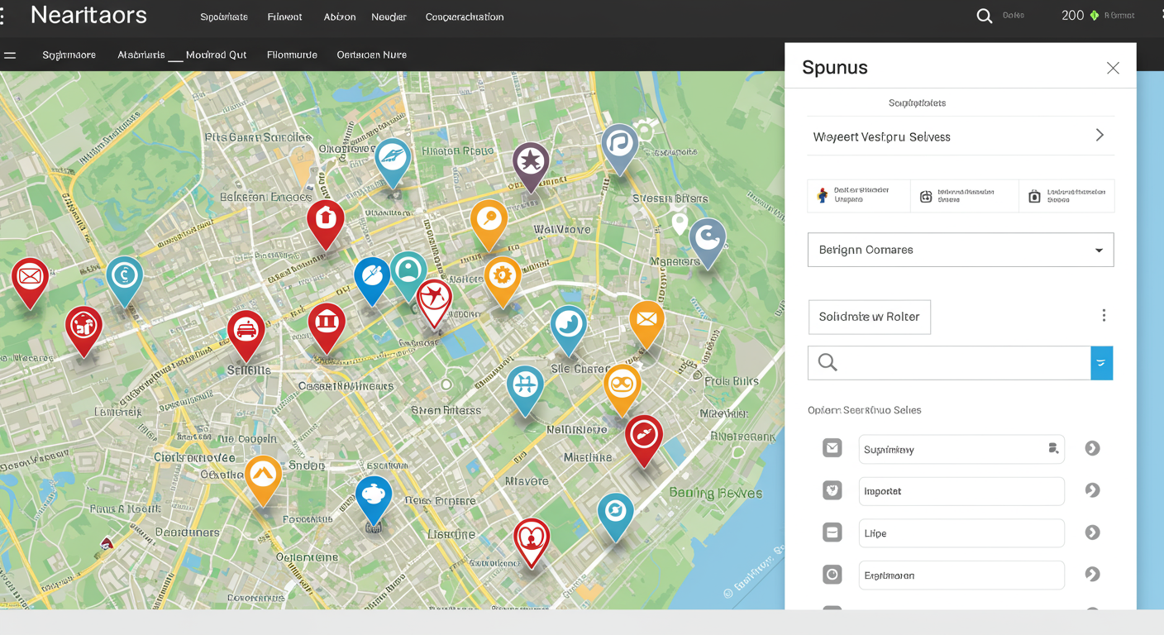Open the Flionmurde toolbar tab

click(x=292, y=55)
